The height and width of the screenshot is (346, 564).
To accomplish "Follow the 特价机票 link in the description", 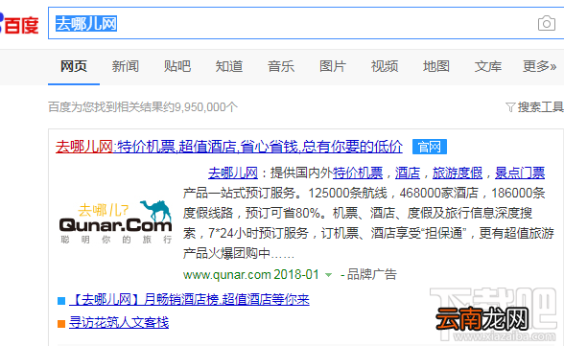I will point(358,173).
